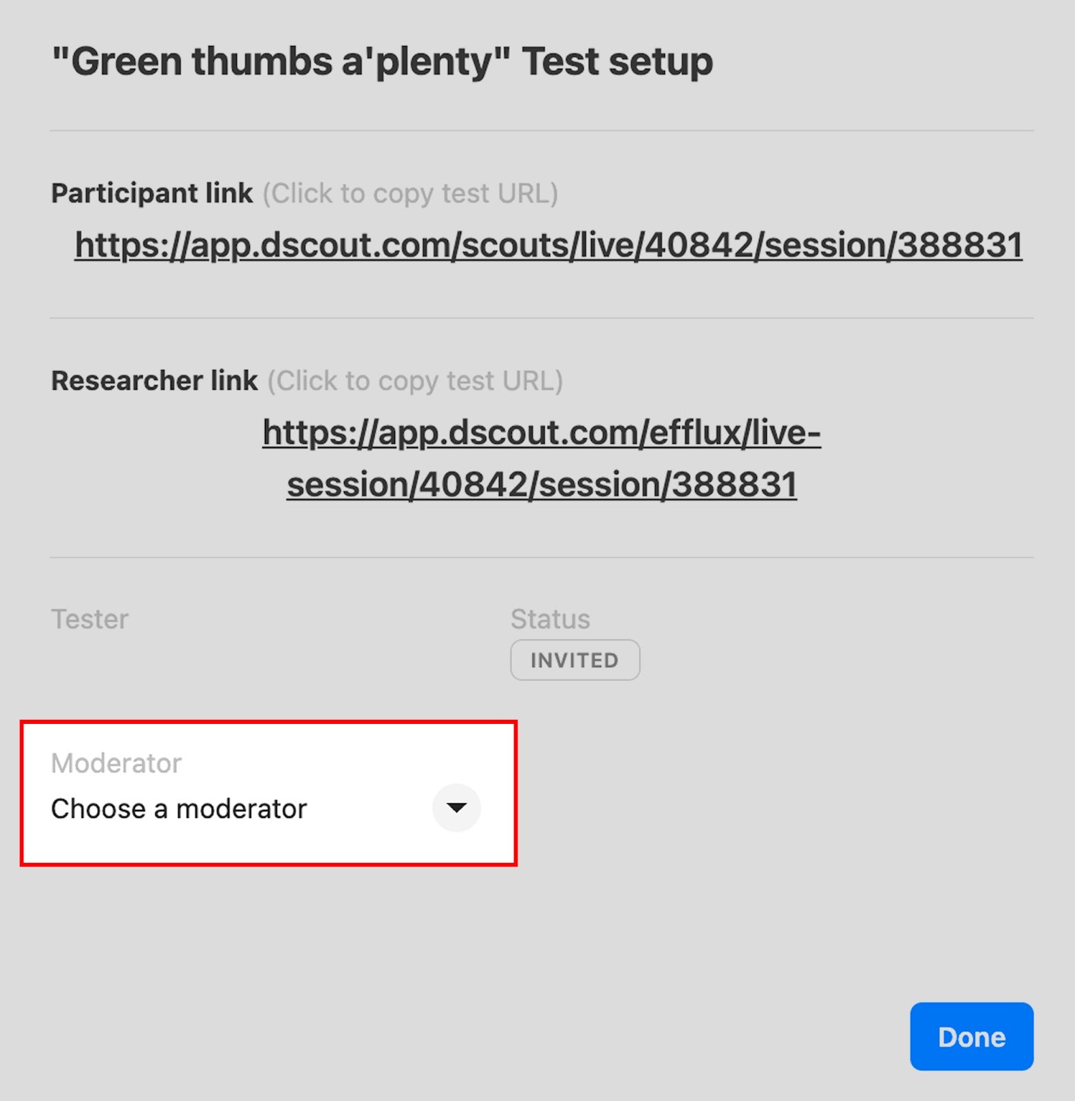Click the researcher link's first line
The width and height of the screenshot is (1075, 1101).
point(541,433)
